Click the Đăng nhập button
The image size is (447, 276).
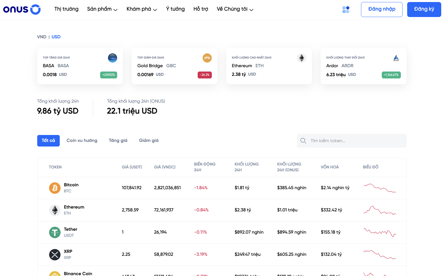click(381, 10)
